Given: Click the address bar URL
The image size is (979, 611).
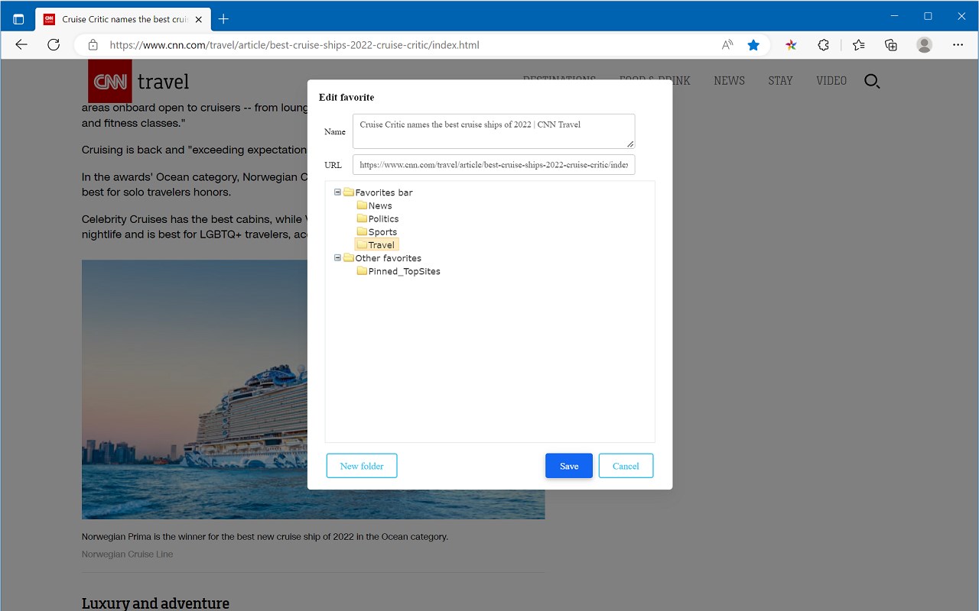Looking at the screenshot, I should (x=294, y=45).
